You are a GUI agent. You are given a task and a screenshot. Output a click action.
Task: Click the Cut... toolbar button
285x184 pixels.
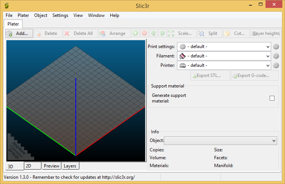236,33
